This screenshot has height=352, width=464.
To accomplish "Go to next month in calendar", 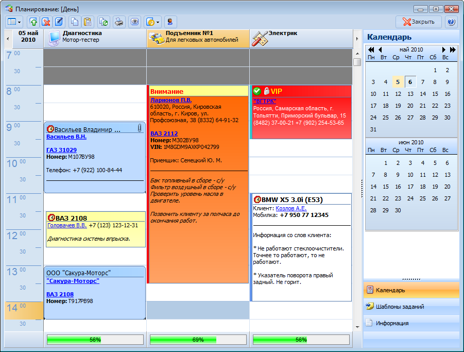I will pyautogui.click(x=443, y=50).
